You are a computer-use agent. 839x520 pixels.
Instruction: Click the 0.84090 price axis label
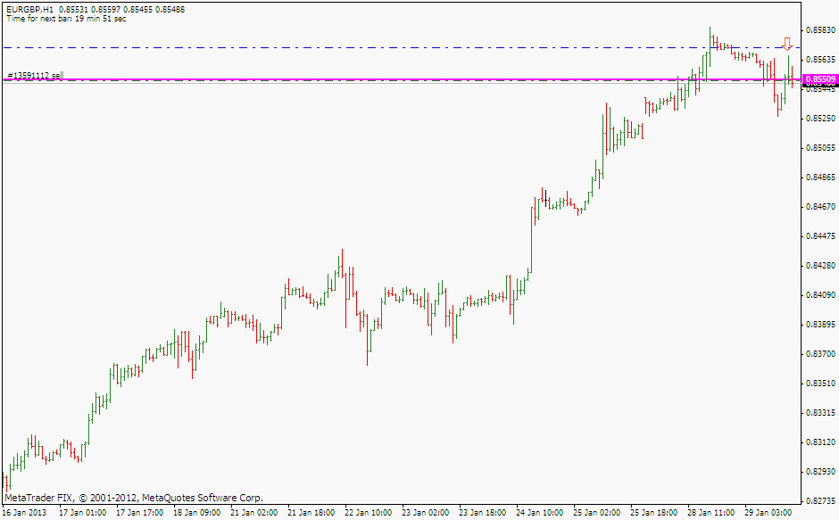click(821, 295)
